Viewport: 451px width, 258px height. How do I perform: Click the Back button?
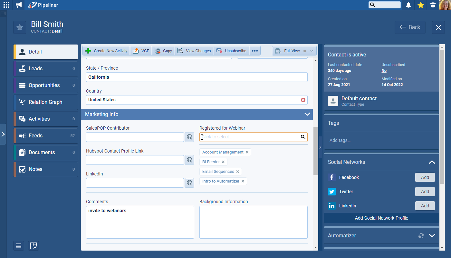click(410, 27)
